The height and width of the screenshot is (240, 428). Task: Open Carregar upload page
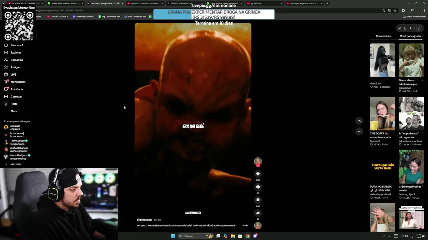(x=13, y=97)
